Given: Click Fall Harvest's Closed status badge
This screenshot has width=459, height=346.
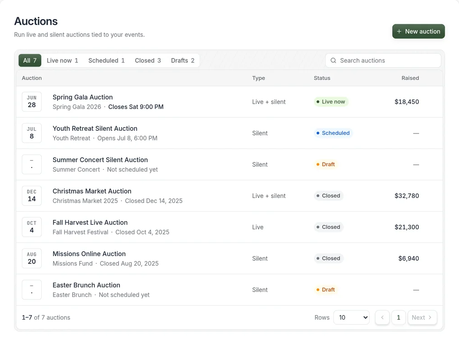Looking at the screenshot, I should (328, 227).
